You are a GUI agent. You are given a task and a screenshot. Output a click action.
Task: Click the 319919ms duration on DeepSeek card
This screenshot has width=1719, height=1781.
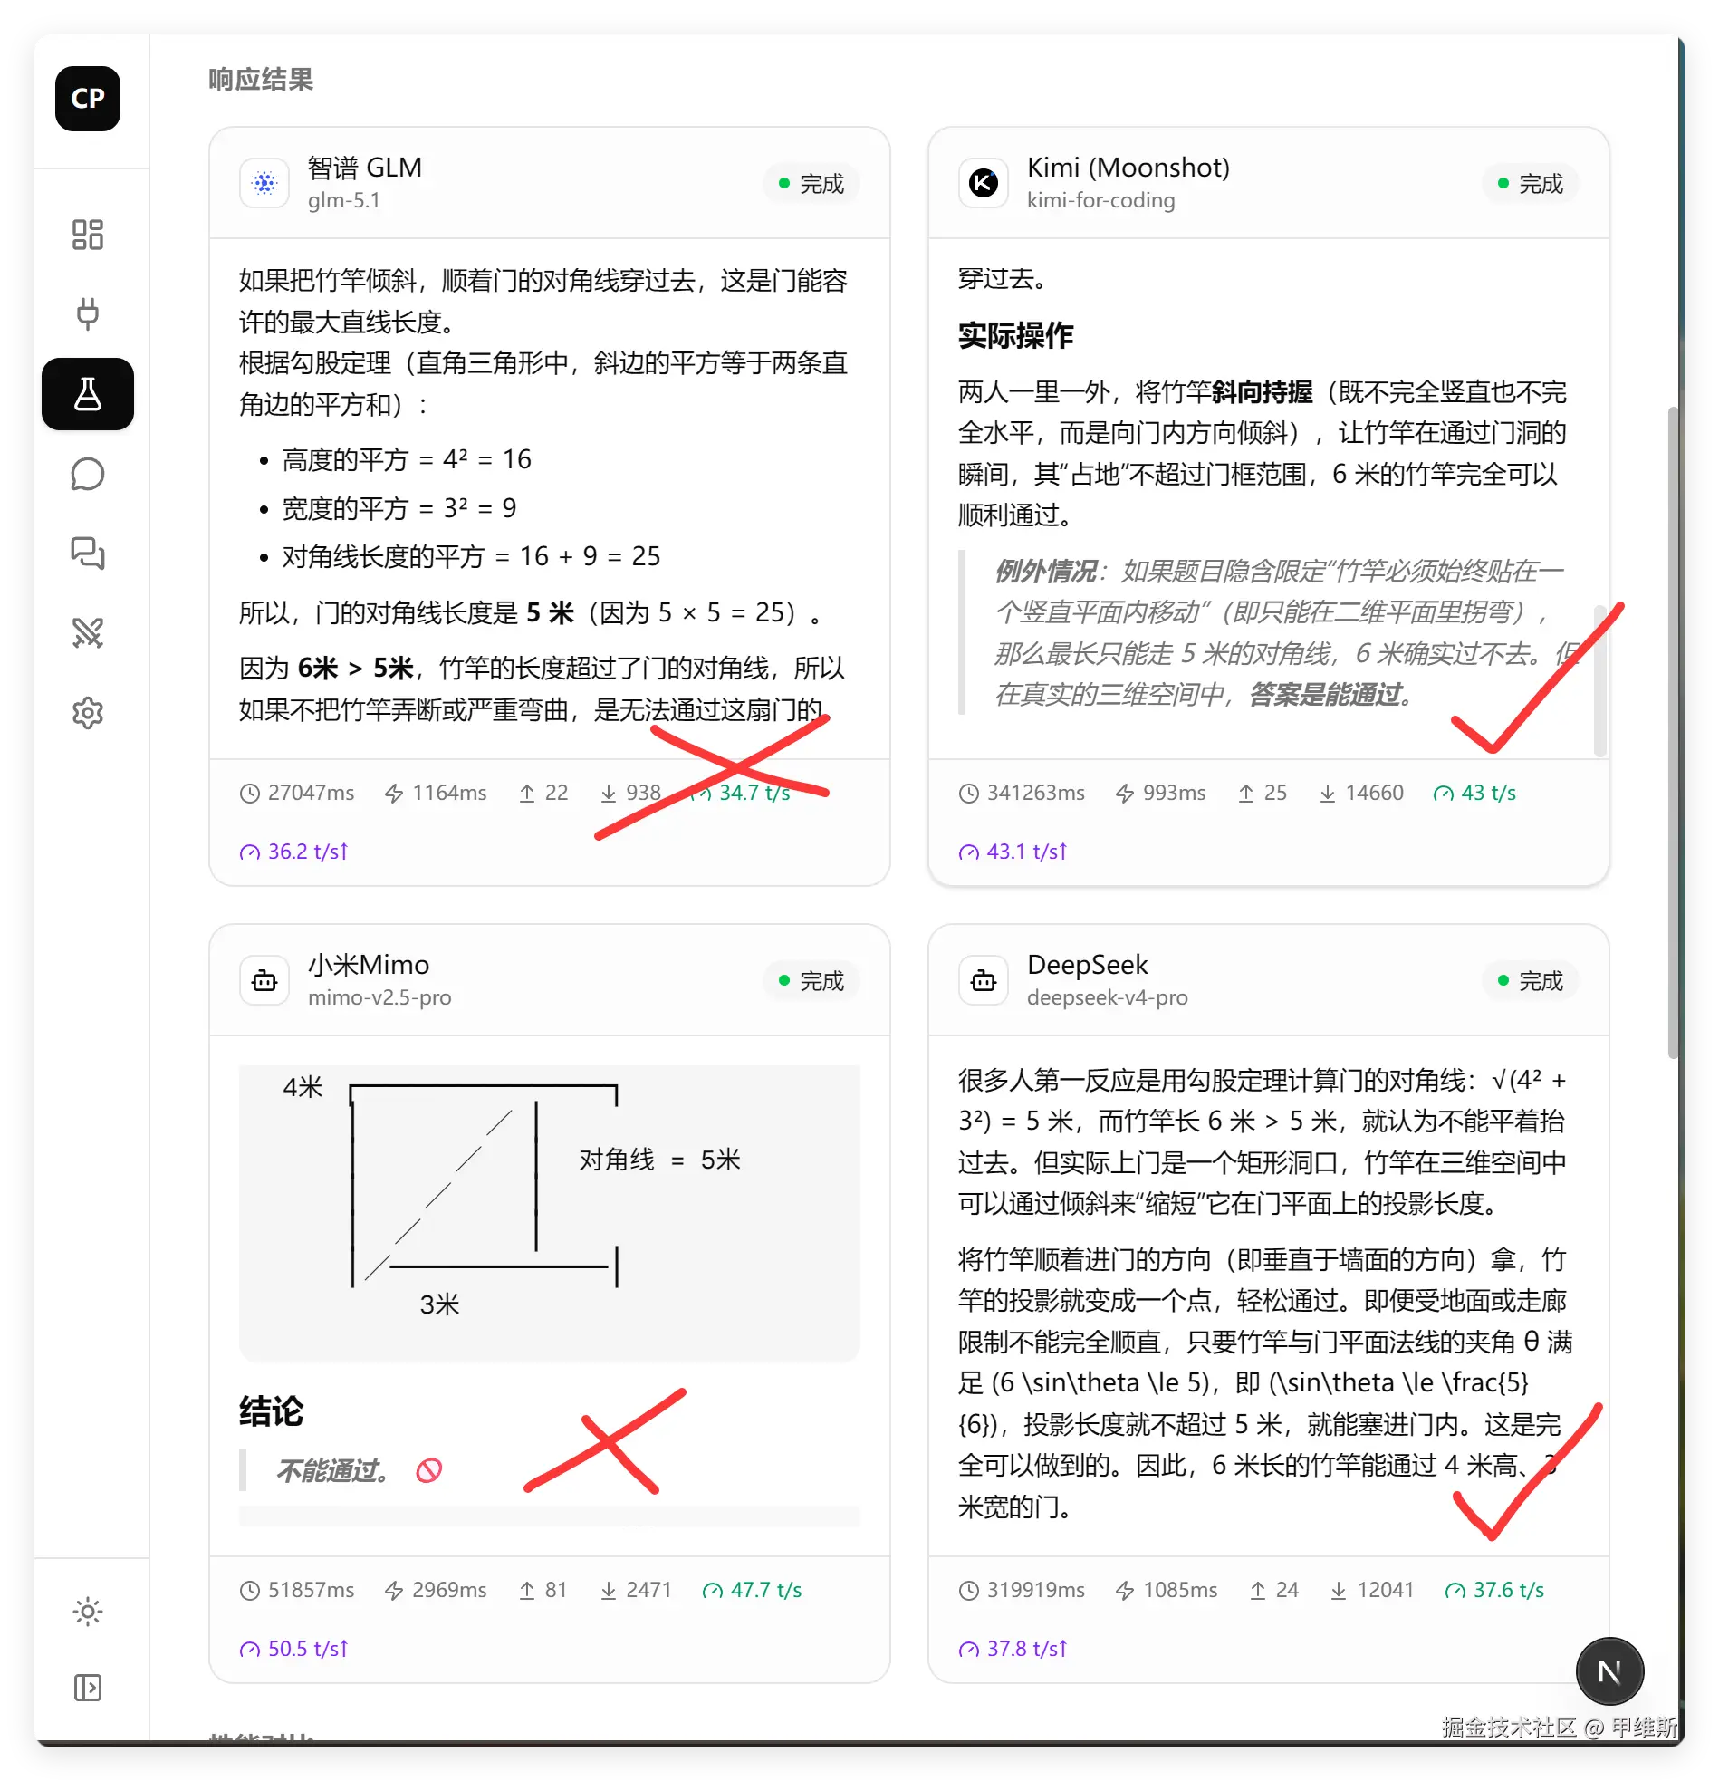click(1036, 1590)
